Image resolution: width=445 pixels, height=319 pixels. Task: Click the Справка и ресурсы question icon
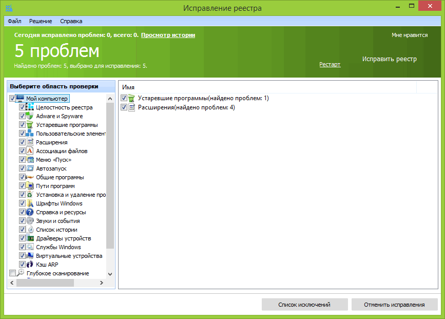(30, 212)
